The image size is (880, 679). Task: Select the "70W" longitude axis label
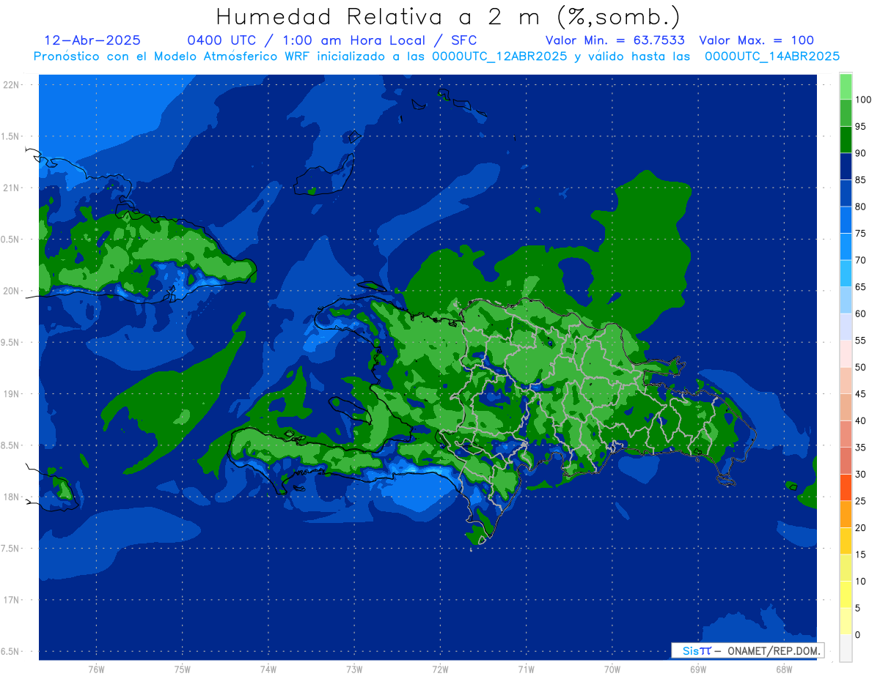(x=612, y=669)
